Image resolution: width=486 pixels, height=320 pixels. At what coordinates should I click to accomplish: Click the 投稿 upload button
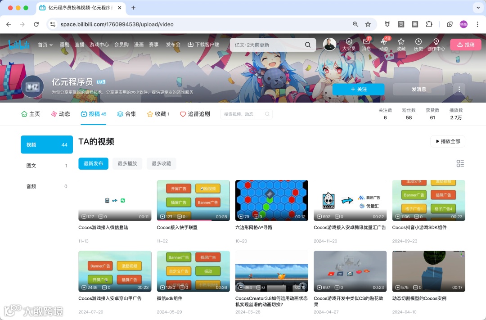coord(466,45)
